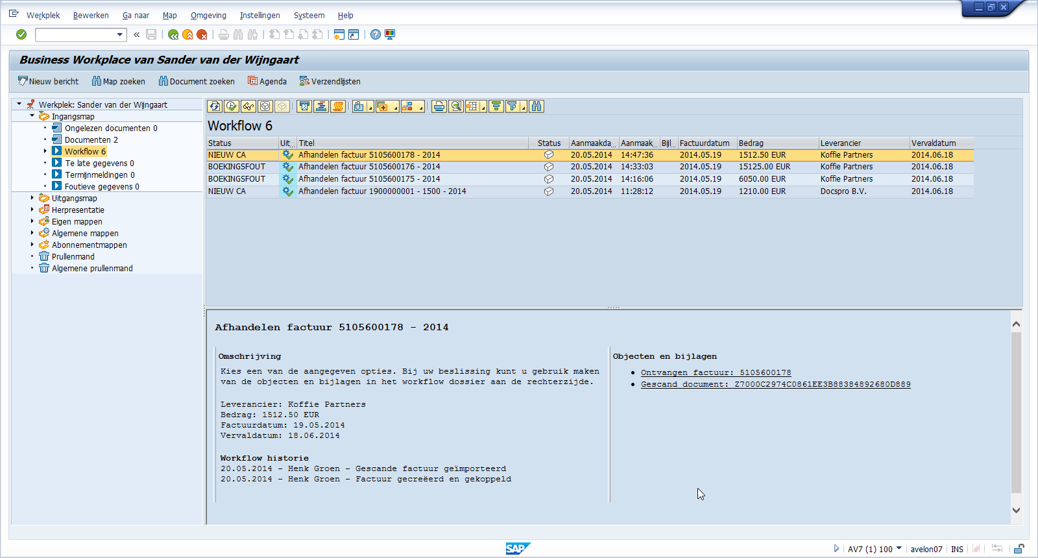Image resolution: width=1038 pixels, height=558 pixels.
Task: Collapse the Ingangsmap tree node
Action: point(32,116)
